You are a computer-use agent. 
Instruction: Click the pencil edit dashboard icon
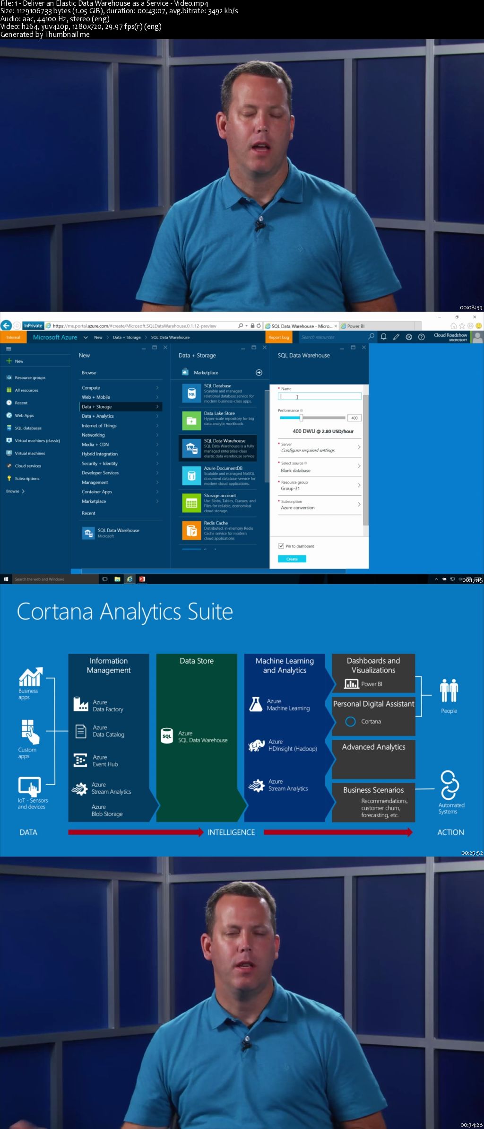pyautogui.click(x=396, y=337)
